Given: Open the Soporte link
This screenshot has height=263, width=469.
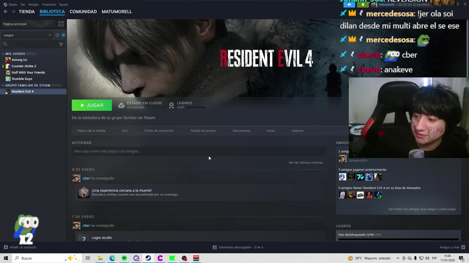Looking at the screenshot, I should [x=298, y=131].
